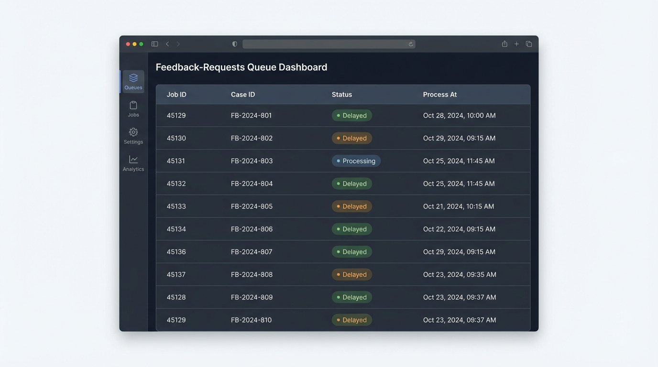The width and height of the screenshot is (658, 367).
Task: Open the Settings gear icon
Action: coord(133,135)
